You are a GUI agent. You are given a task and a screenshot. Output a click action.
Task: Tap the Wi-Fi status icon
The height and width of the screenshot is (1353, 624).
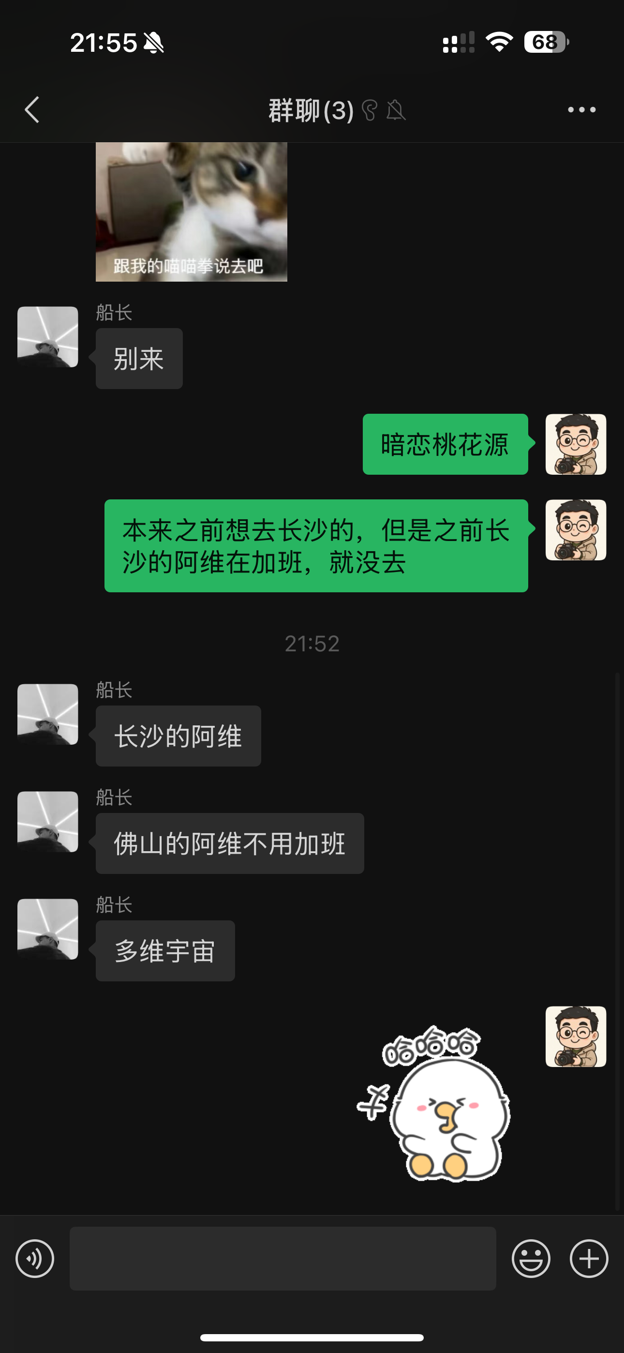(x=499, y=42)
